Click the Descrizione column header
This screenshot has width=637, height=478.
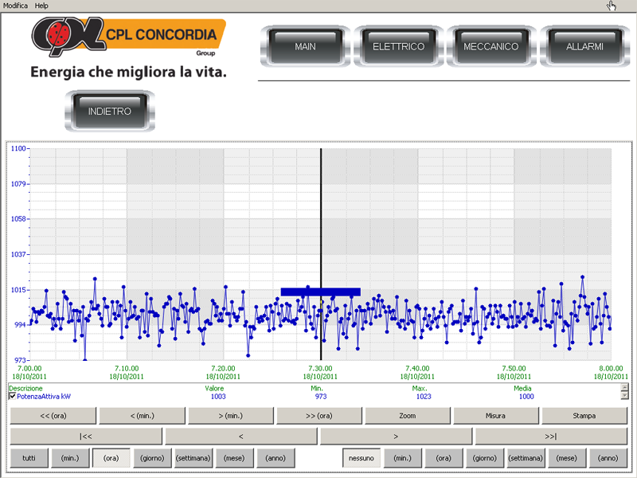(x=25, y=388)
